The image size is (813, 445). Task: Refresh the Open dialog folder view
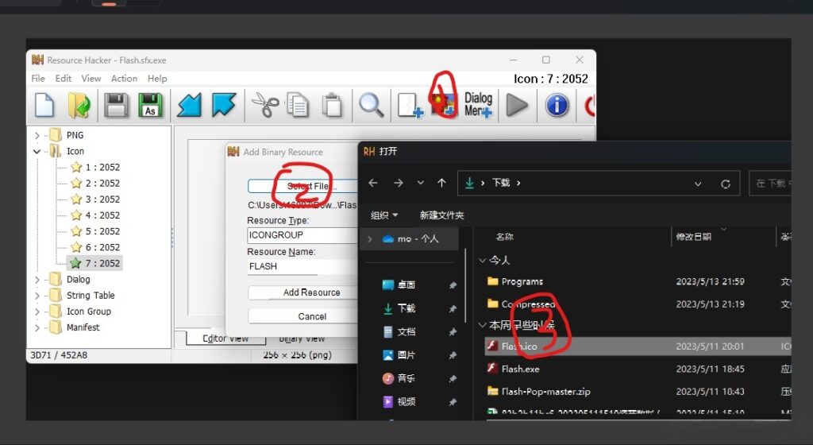point(726,184)
